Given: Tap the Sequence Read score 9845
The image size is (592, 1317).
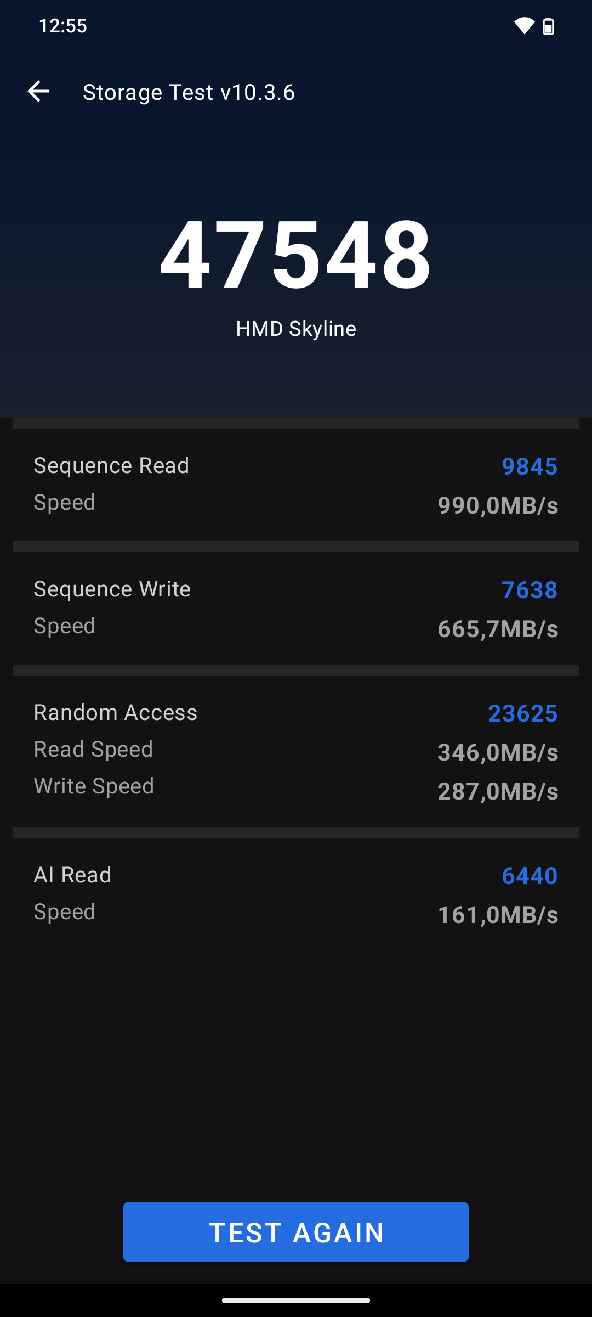Looking at the screenshot, I should 530,466.
